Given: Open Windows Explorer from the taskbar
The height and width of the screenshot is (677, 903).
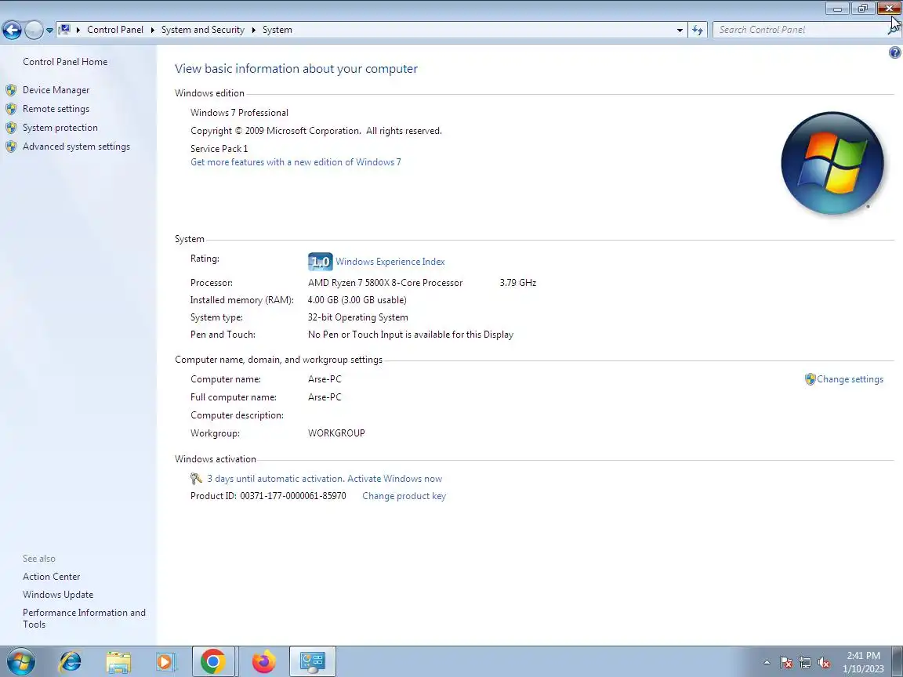Looking at the screenshot, I should [x=118, y=662].
